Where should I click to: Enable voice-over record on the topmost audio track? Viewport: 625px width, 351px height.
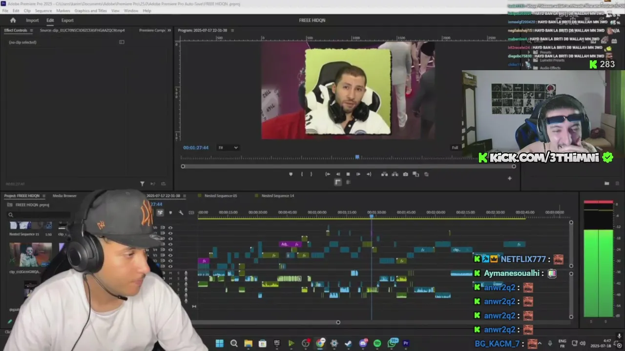click(186, 273)
